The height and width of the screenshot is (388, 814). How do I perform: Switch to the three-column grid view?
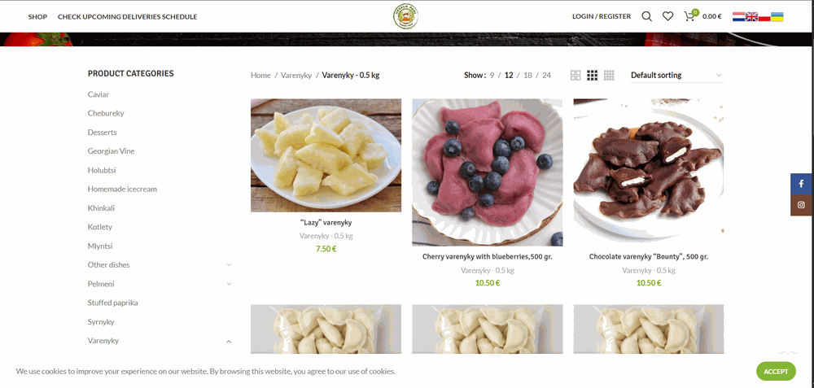593,75
